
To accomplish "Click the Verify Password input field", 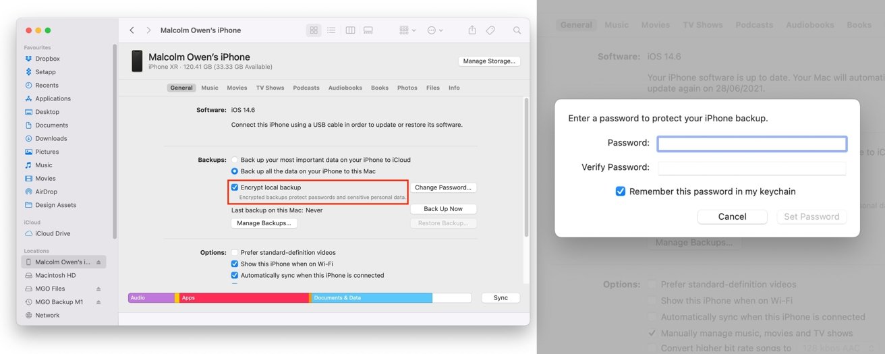I will pos(751,168).
